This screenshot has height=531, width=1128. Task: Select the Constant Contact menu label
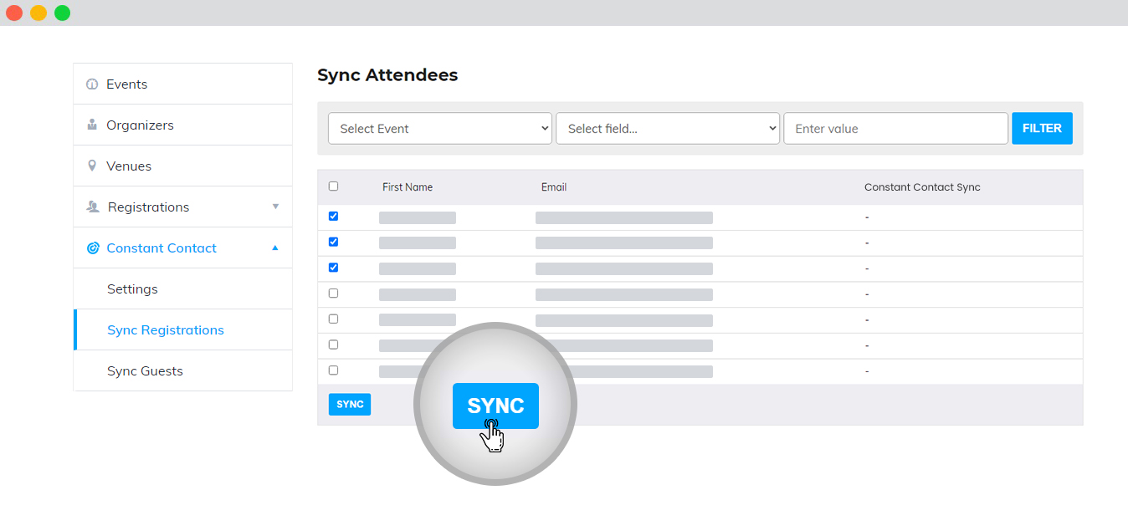pyautogui.click(x=162, y=248)
